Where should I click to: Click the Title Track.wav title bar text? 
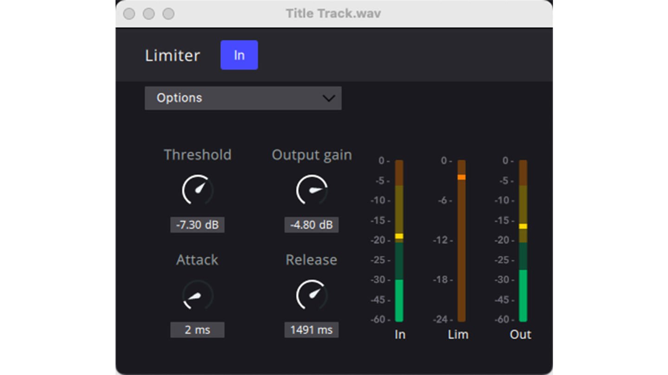coord(333,13)
